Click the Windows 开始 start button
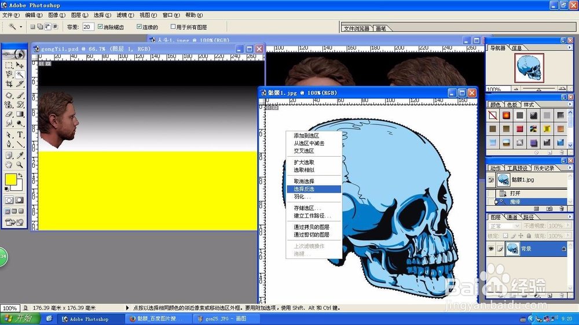The image size is (579, 325). (x=19, y=319)
